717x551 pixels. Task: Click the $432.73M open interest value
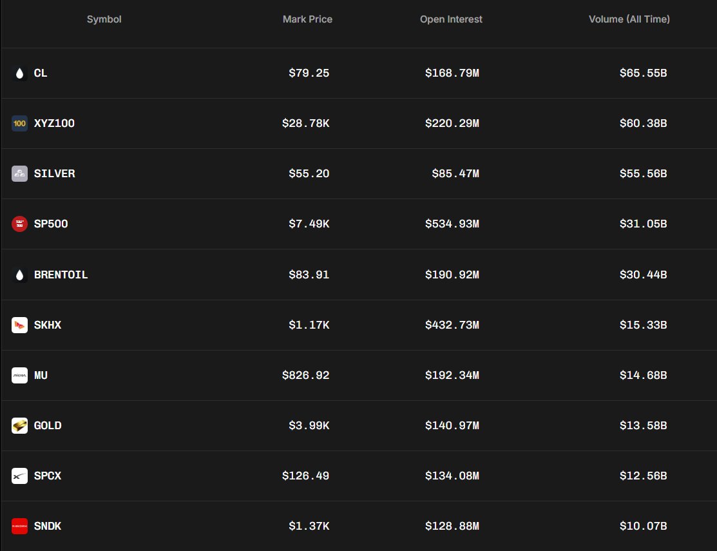tap(452, 325)
